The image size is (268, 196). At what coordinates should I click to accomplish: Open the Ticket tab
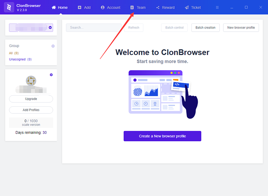[x=193, y=7]
